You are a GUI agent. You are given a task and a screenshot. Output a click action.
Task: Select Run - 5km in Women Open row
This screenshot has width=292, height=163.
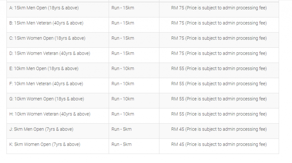click(x=121, y=144)
